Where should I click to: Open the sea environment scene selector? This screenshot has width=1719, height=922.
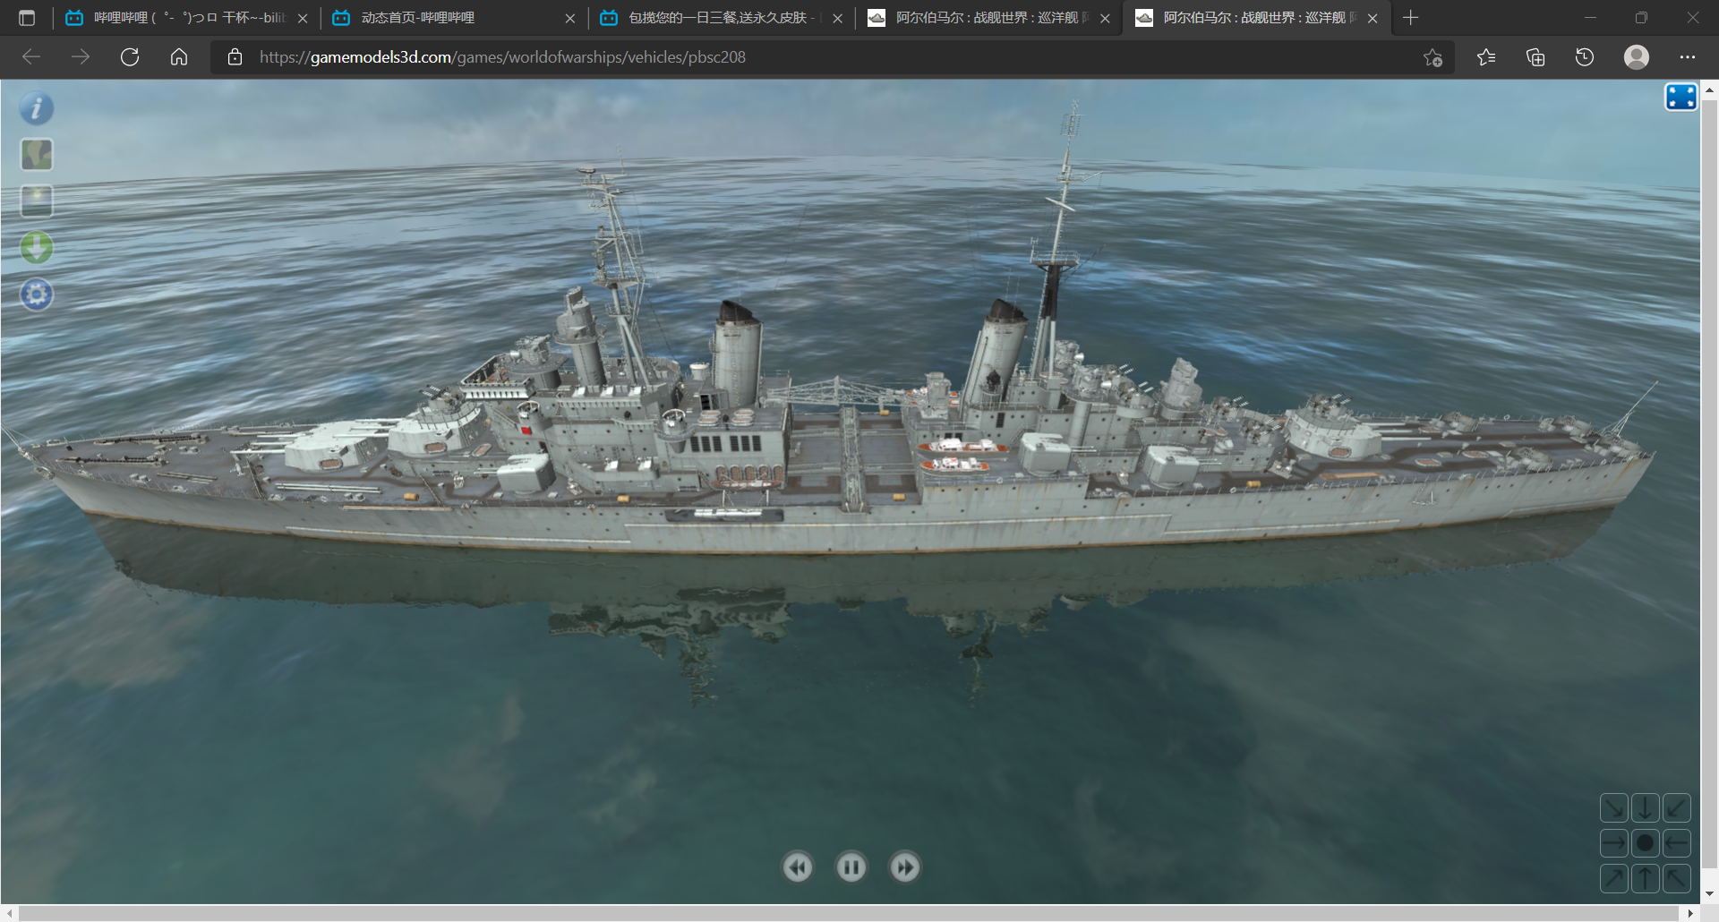(x=37, y=201)
